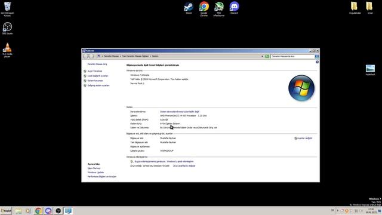Open Sistem koruması link

[x=95, y=81]
